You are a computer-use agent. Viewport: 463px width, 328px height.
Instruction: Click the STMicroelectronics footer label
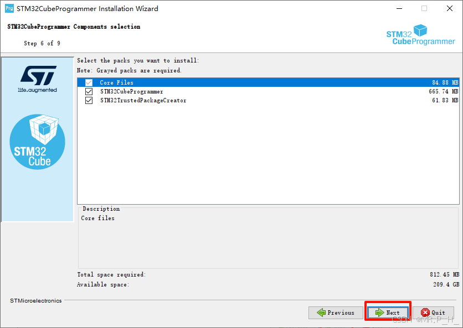click(36, 300)
